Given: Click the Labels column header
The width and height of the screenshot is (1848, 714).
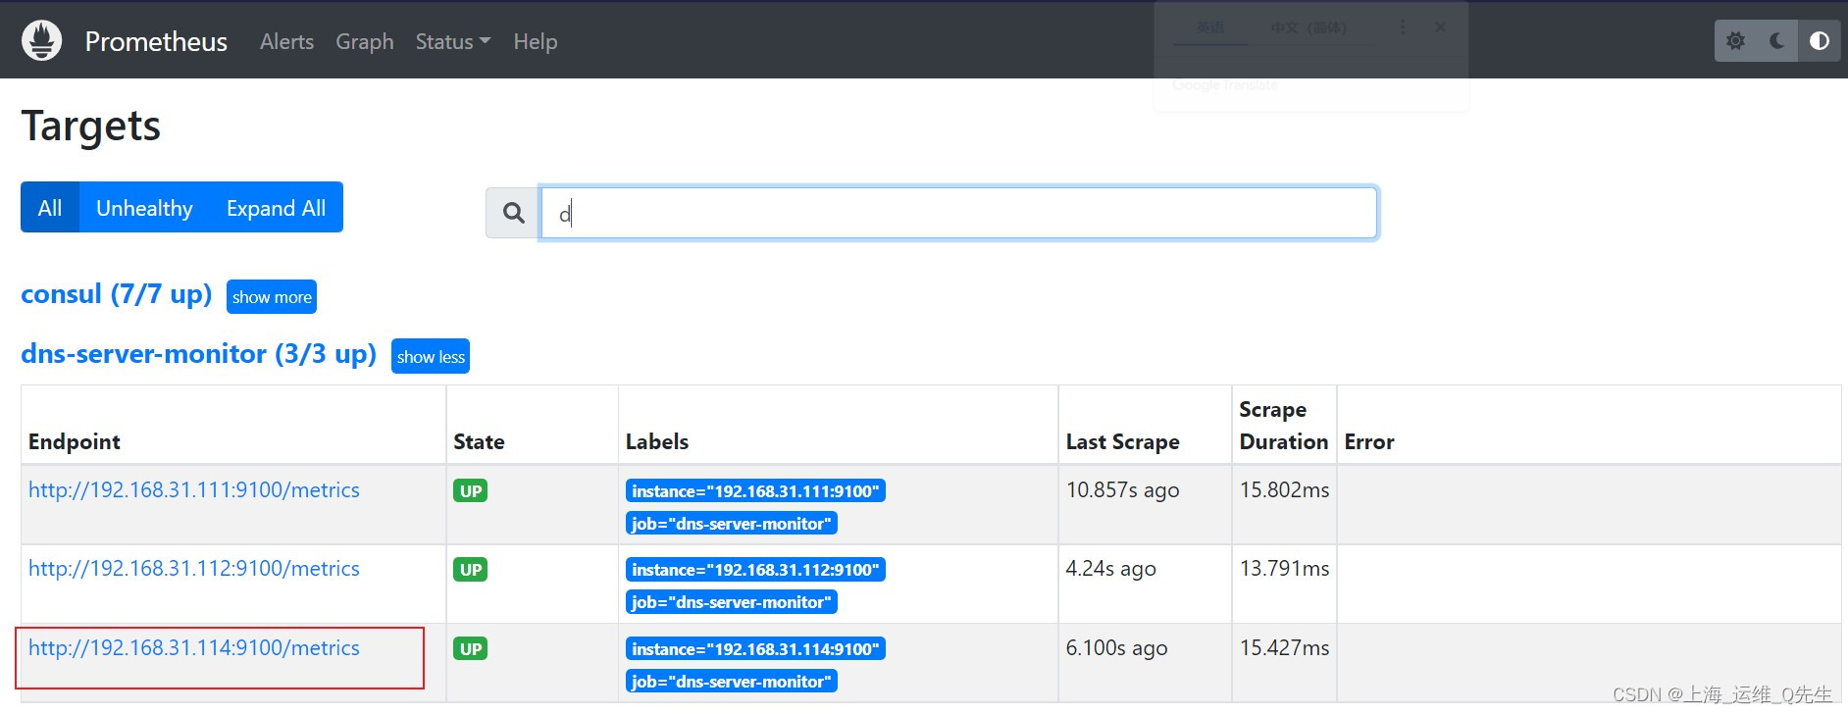Looking at the screenshot, I should coord(657,442).
